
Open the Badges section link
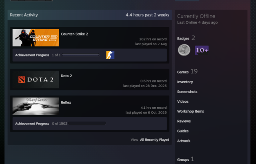pos(183,38)
